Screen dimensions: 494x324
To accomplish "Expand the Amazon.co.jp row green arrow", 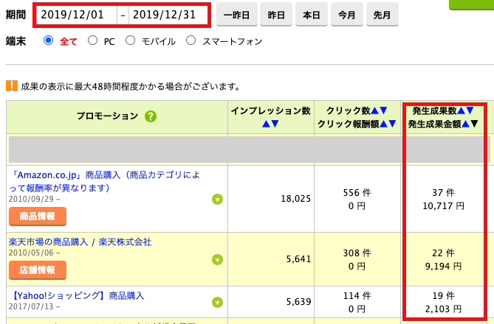I will click(217, 199).
